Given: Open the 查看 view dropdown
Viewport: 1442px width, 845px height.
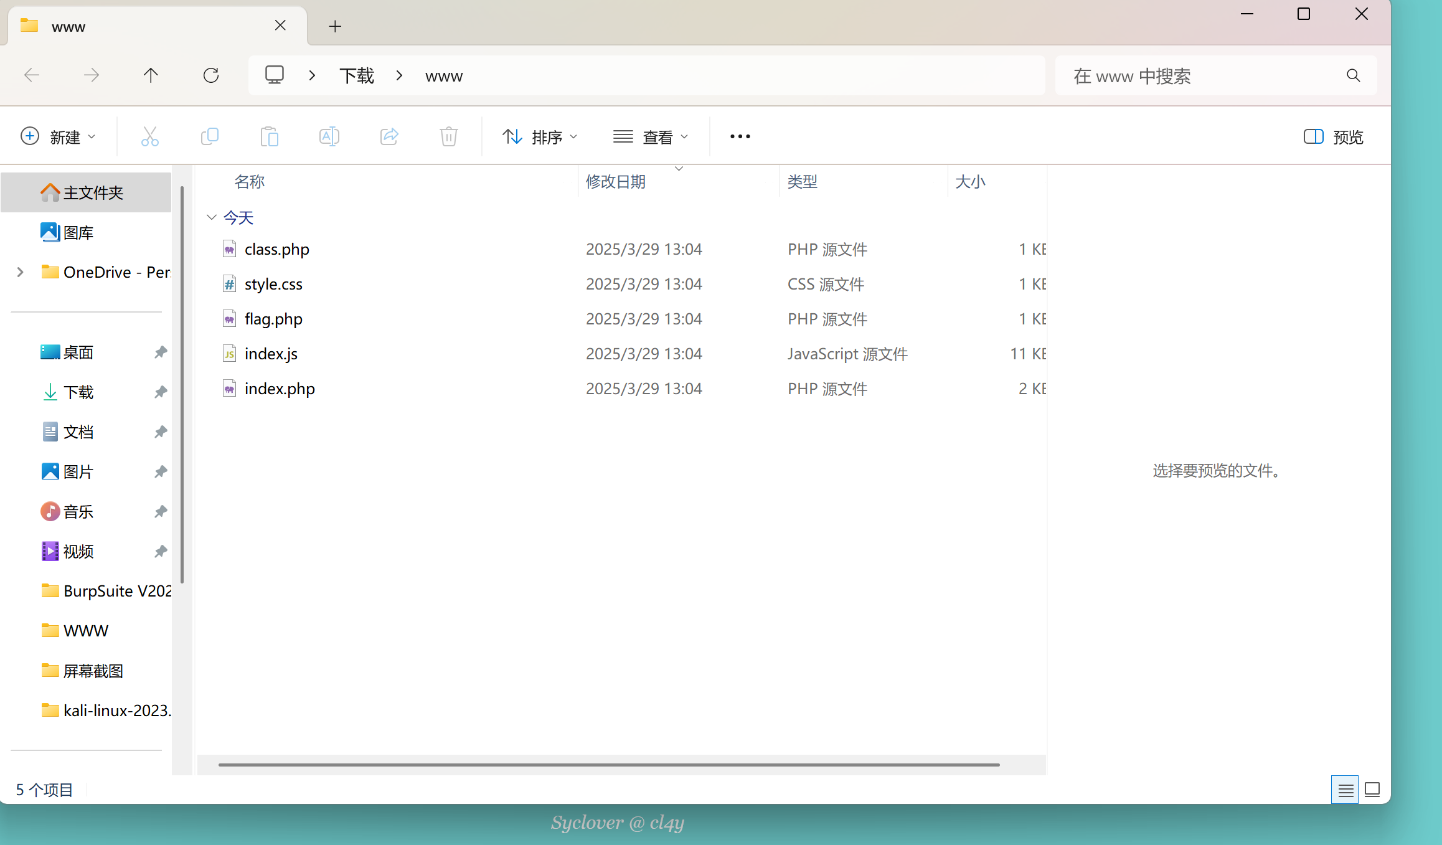Looking at the screenshot, I should 650,136.
